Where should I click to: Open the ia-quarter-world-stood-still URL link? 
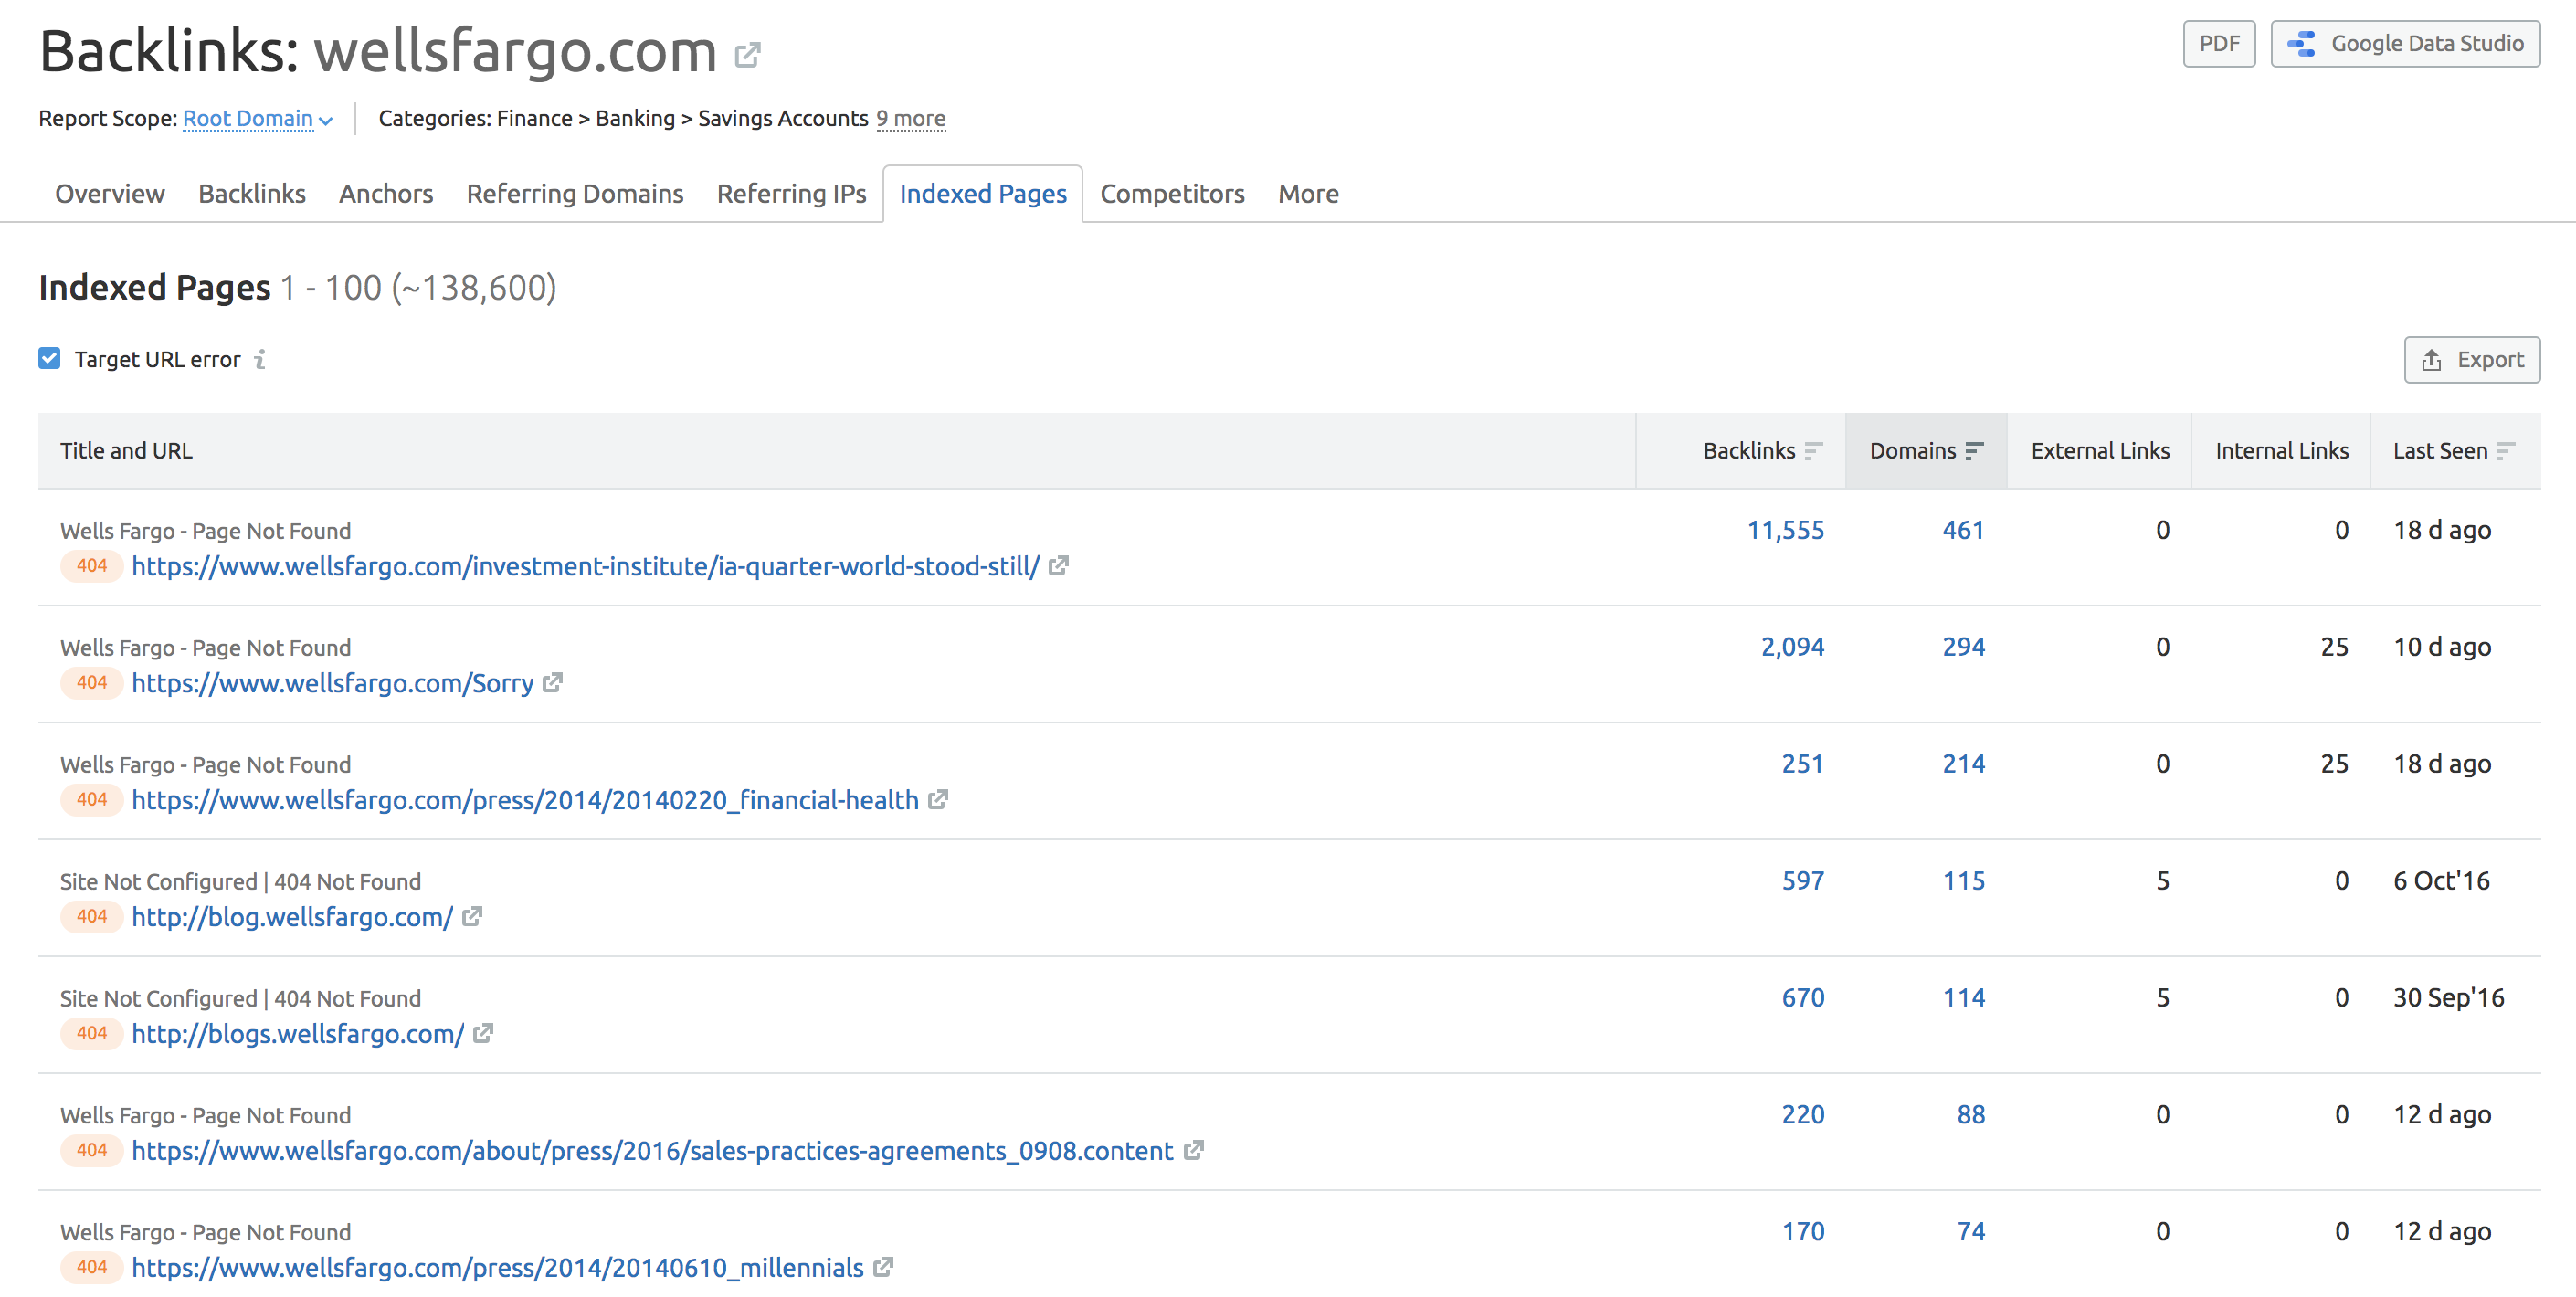[x=586, y=566]
